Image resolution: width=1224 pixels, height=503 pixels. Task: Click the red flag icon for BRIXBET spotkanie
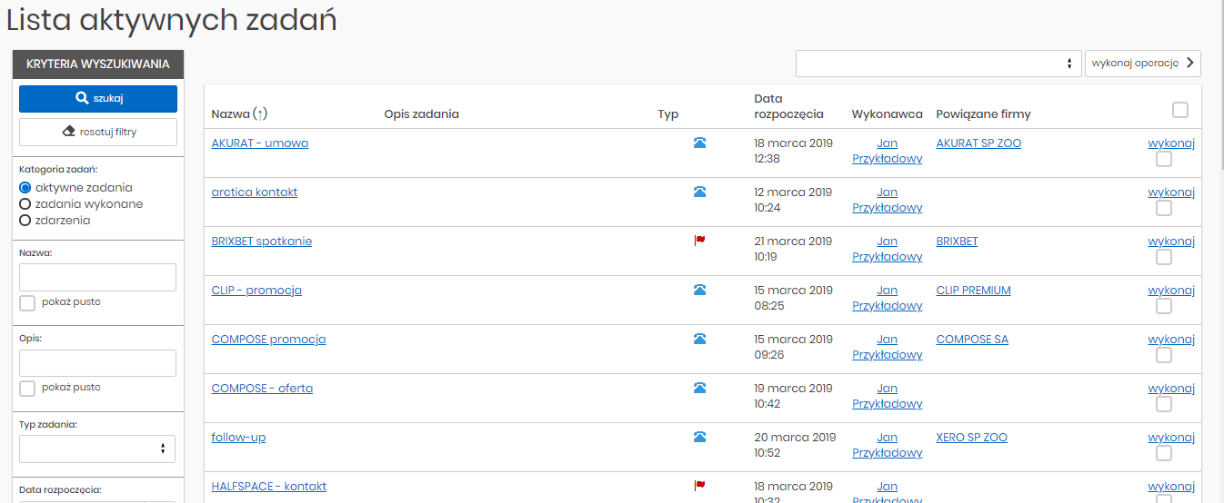click(x=699, y=241)
